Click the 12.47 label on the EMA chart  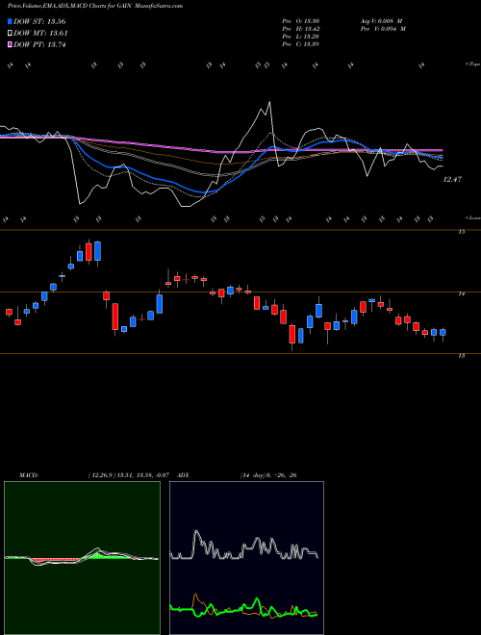[x=452, y=179]
